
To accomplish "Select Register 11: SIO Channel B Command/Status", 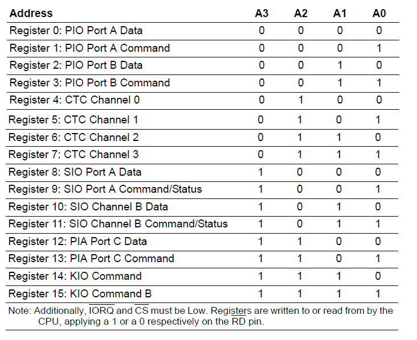I will coord(118,224).
